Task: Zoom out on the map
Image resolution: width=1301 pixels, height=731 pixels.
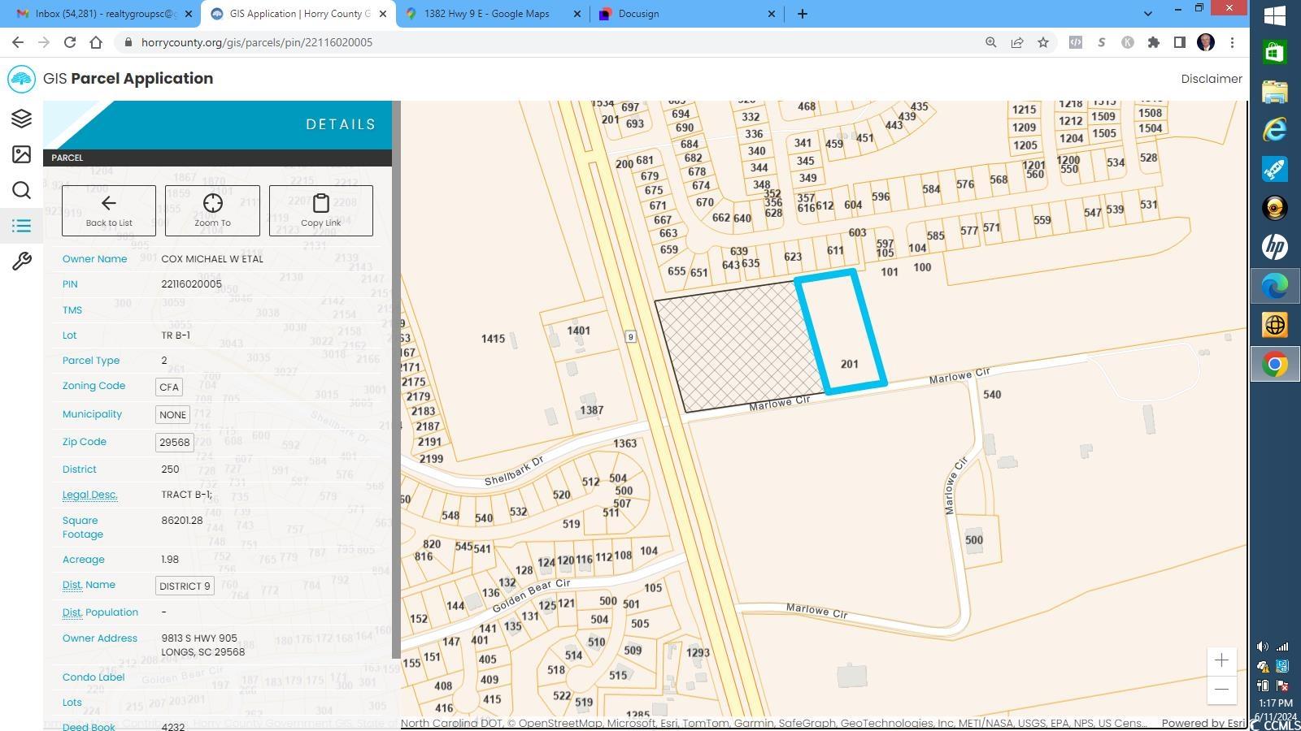Action: [x=1221, y=690]
